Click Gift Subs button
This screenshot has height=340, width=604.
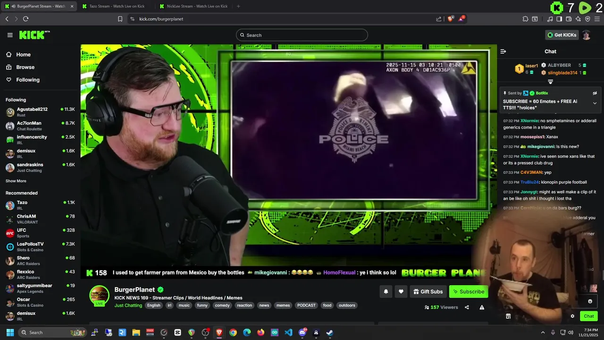pyautogui.click(x=428, y=291)
